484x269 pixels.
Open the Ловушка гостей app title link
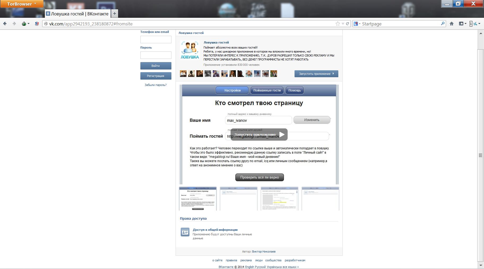pos(216,42)
